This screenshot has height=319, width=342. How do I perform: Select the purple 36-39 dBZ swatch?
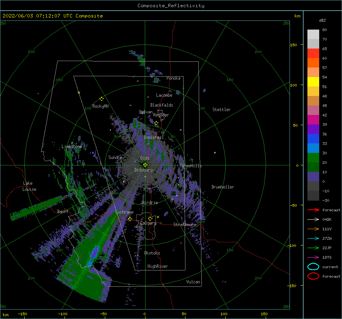pos(313,129)
